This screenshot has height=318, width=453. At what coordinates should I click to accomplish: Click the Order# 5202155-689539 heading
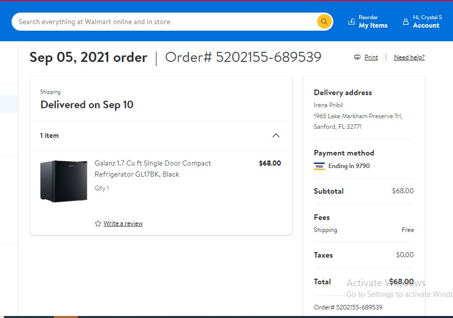pyautogui.click(x=243, y=57)
